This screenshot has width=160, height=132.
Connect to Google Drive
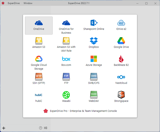coord(121,41)
